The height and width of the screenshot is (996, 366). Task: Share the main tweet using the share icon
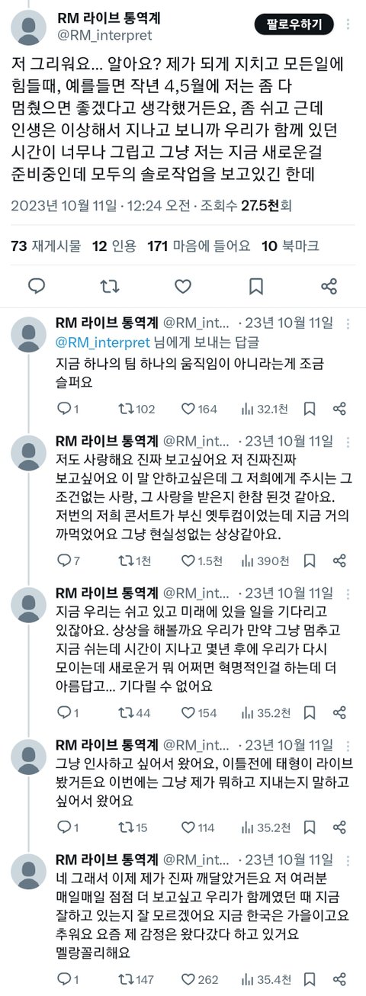pyautogui.click(x=329, y=286)
